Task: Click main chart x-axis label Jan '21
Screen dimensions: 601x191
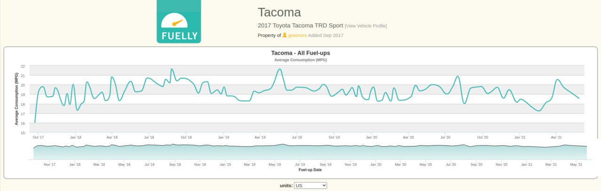Action: point(520,138)
